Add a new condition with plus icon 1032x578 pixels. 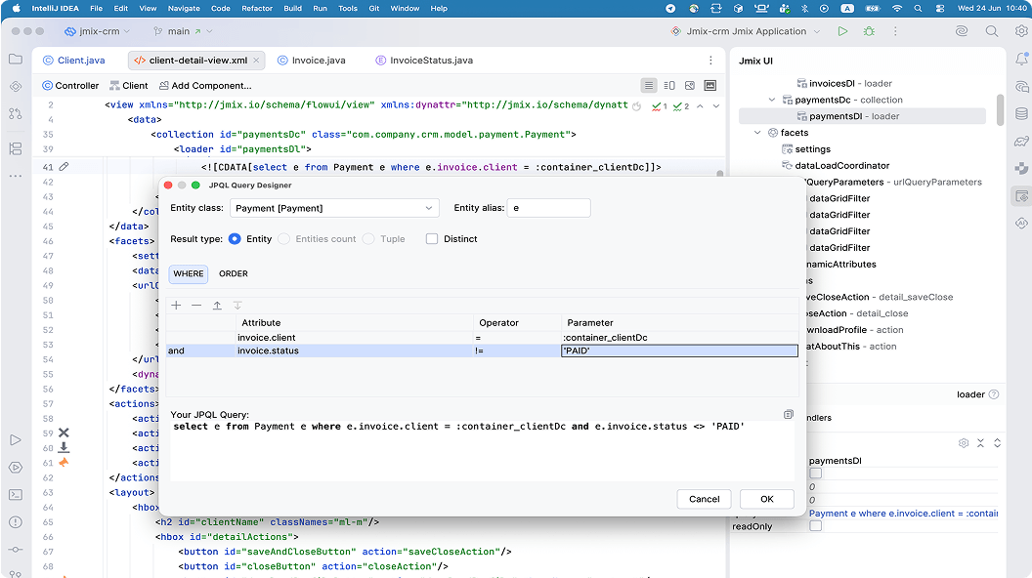(x=176, y=306)
